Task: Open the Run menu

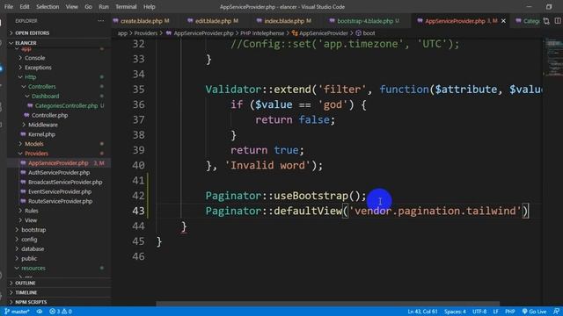Action: tap(104, 7)
